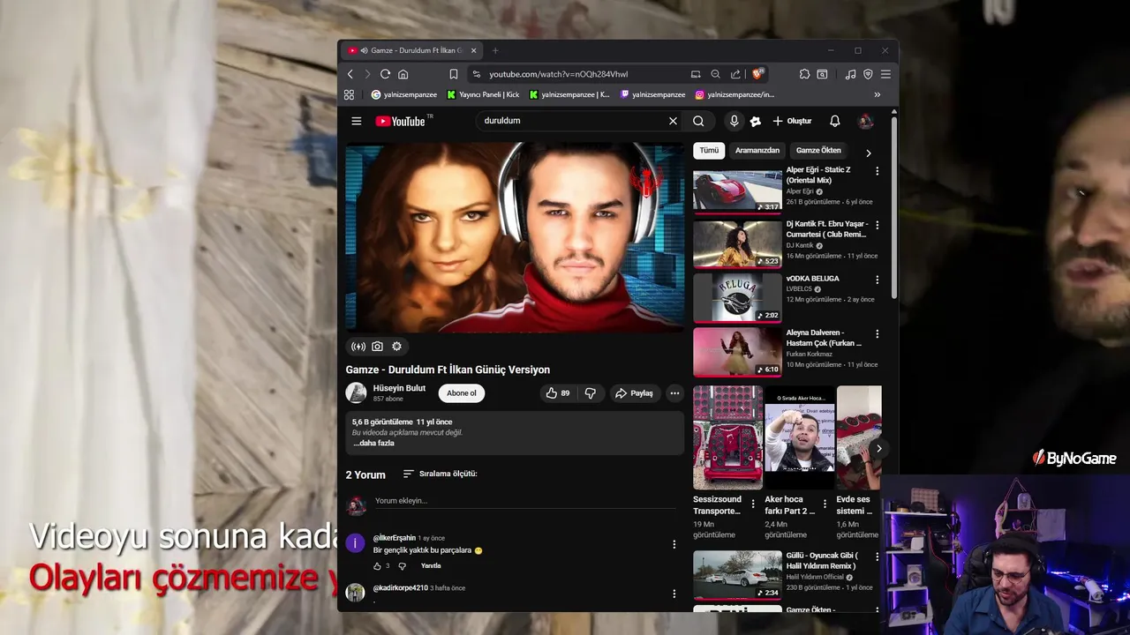
Task: Open the browser home page icon
Action: [403, 74]
